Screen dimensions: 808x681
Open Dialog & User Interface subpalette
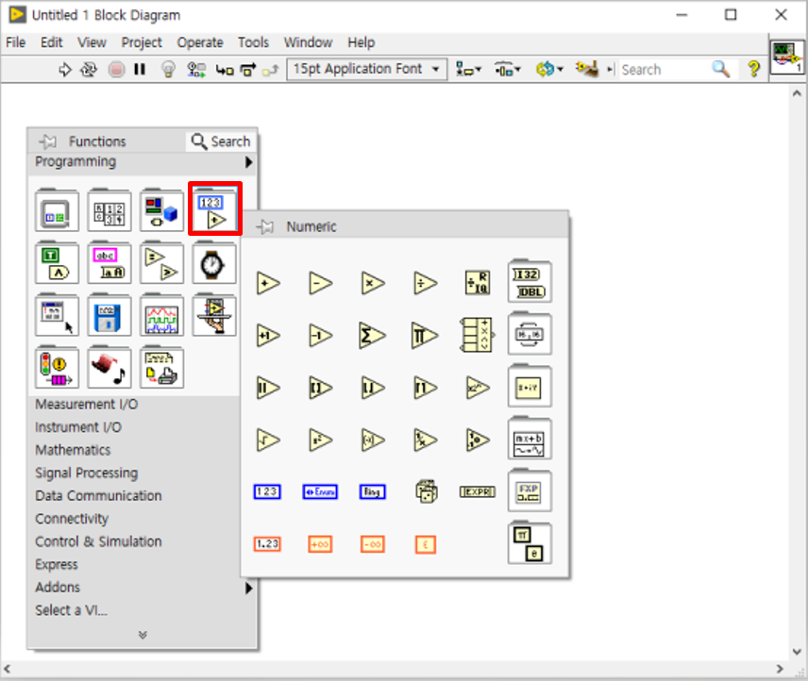pyautogui.click(x=58, y=316)
